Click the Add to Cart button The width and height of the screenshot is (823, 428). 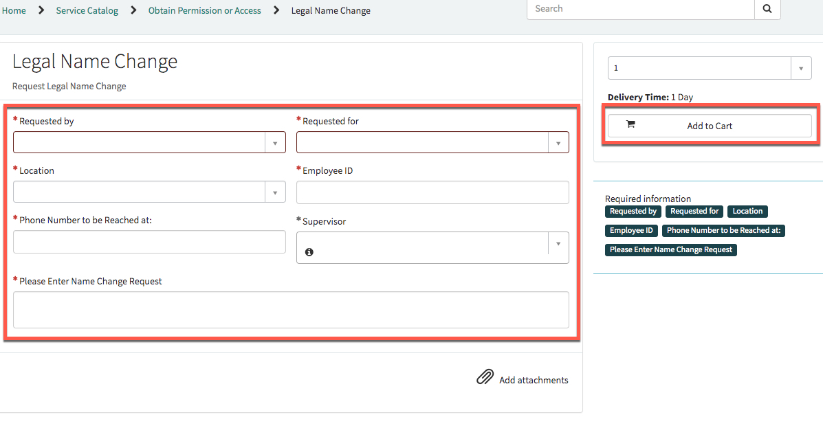[x=710, y=126]
